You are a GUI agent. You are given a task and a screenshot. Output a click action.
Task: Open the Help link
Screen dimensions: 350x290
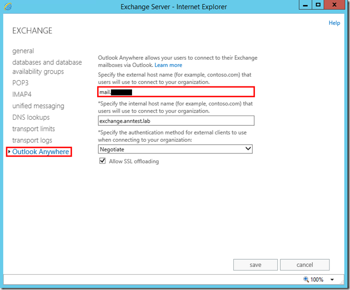point(334,23)
